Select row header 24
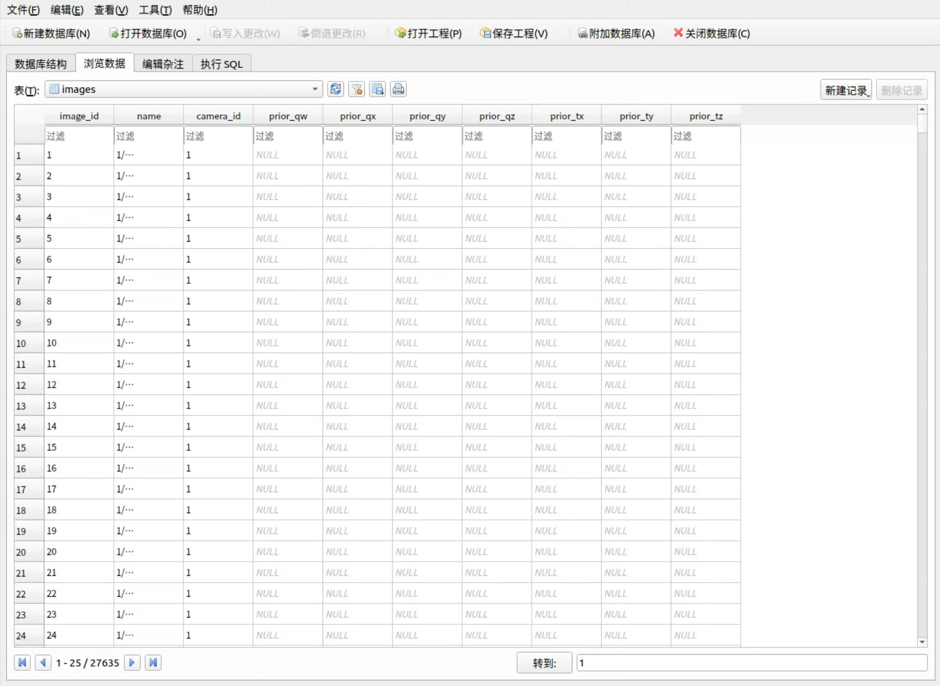The image size is (940, 686). click(29, 636)
